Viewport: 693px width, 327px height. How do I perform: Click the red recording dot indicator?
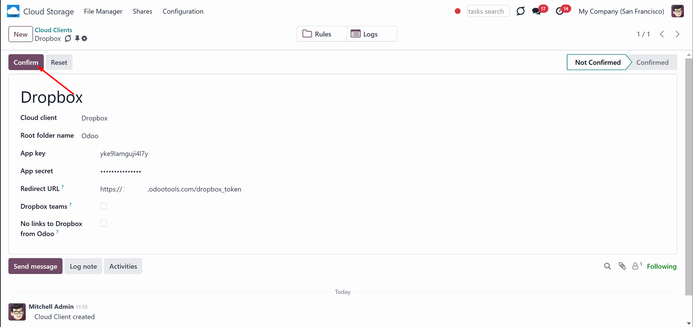(458, 11)
